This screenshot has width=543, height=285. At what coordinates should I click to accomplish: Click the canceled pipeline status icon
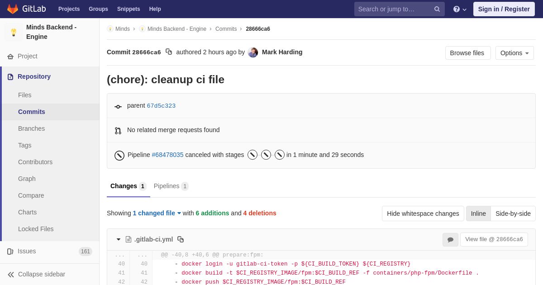(119, 156)
